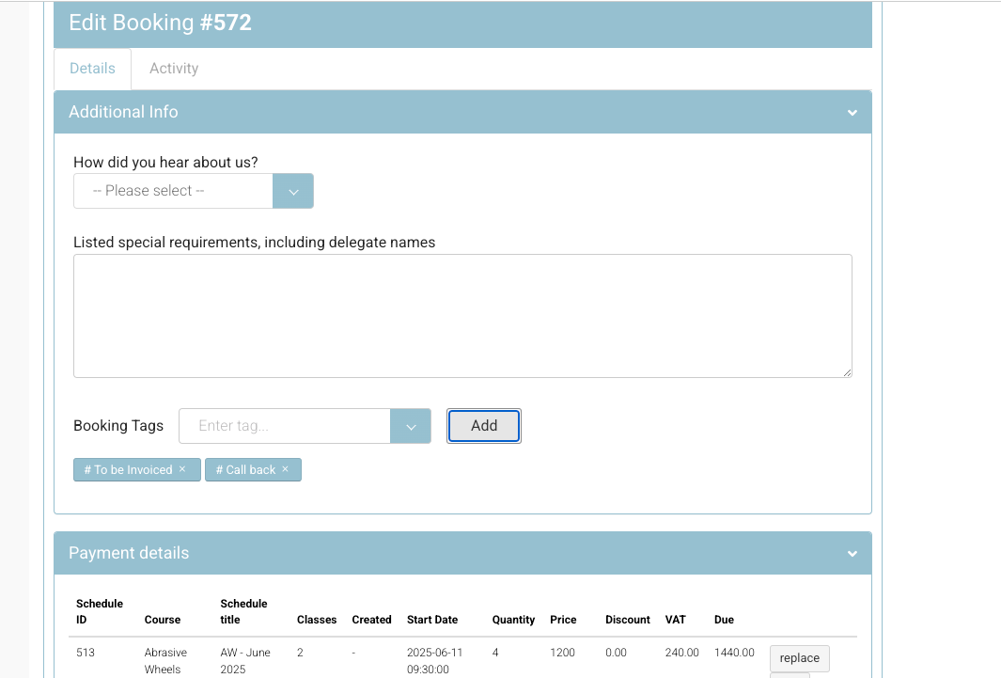Viewport: 1001px width, 678px height.
Task: Click the replace button for schedule 513
Action: (x=799, y=658)
